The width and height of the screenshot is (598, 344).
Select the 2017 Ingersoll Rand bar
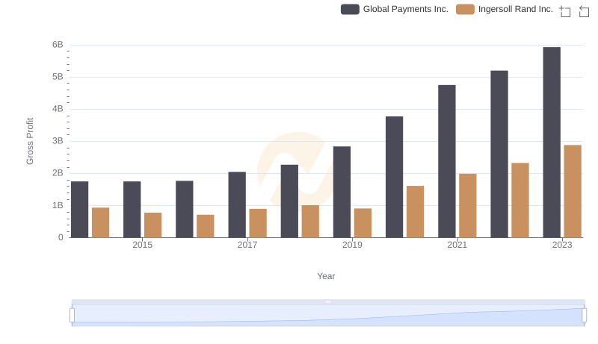[x=258, y=223]
